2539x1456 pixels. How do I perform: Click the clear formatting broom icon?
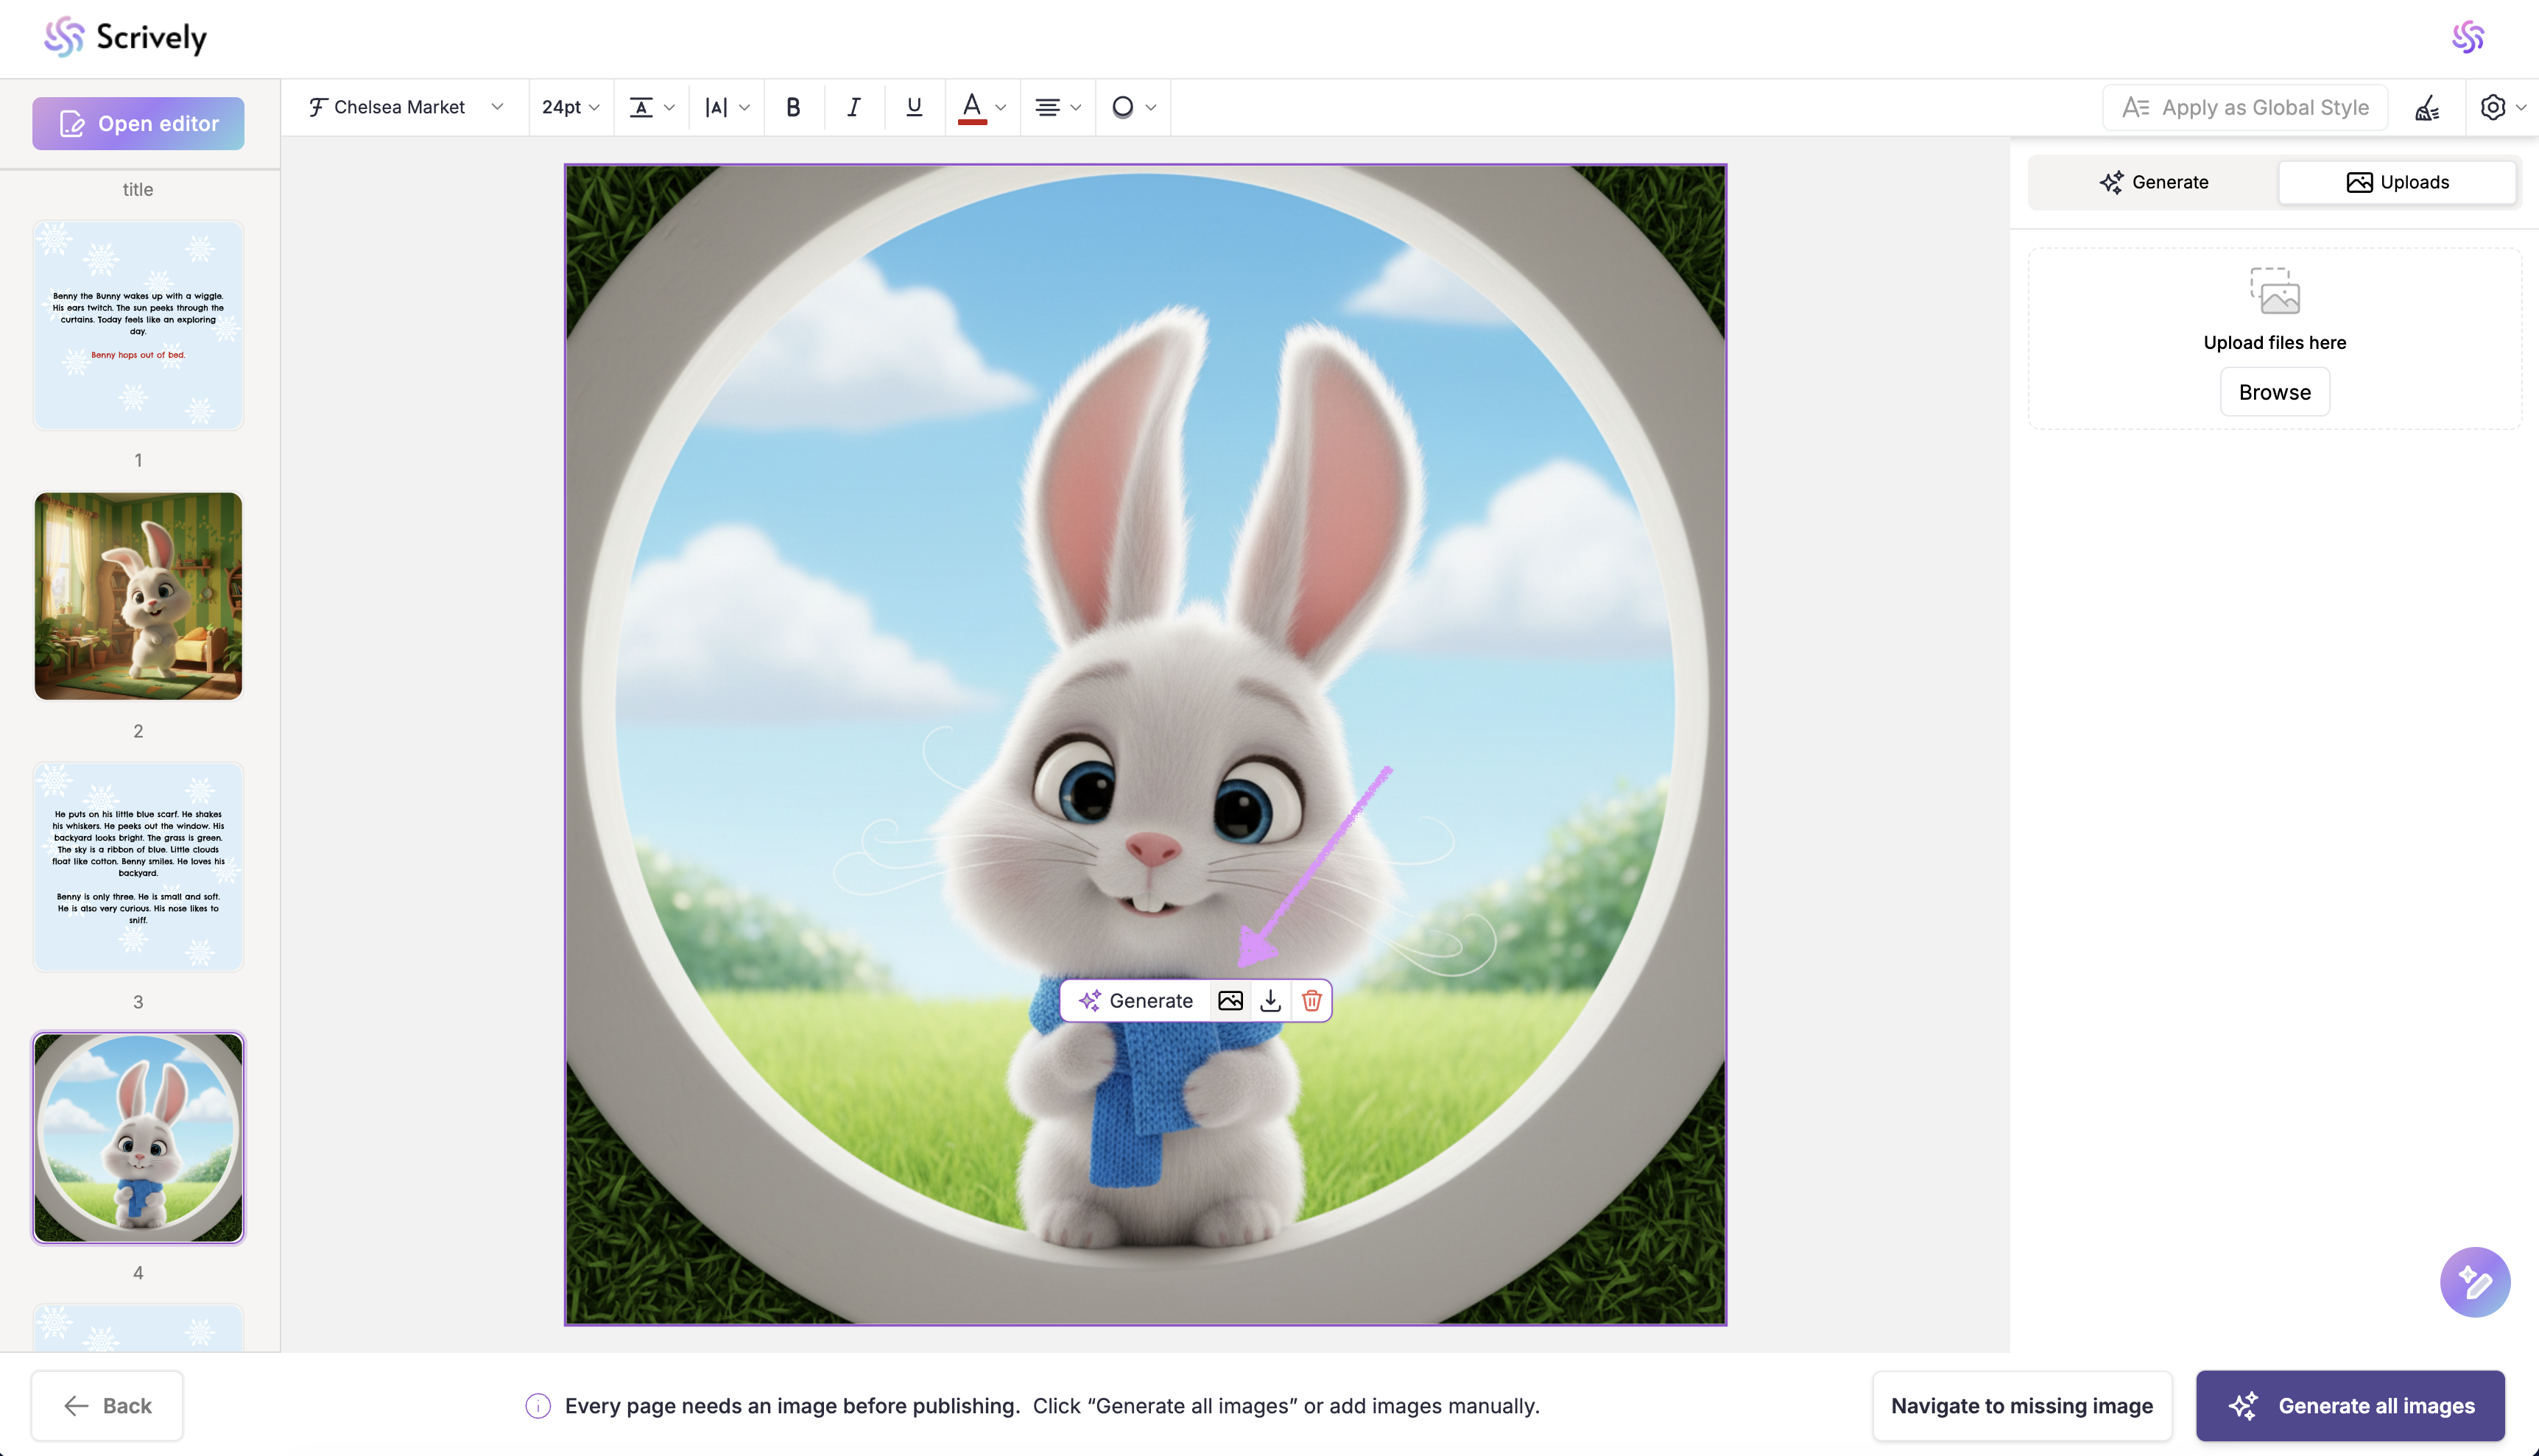click(x=2427, y=108)
